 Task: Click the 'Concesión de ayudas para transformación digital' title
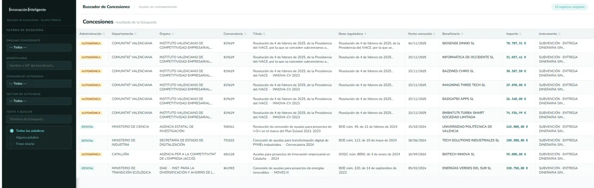(291, 142)
